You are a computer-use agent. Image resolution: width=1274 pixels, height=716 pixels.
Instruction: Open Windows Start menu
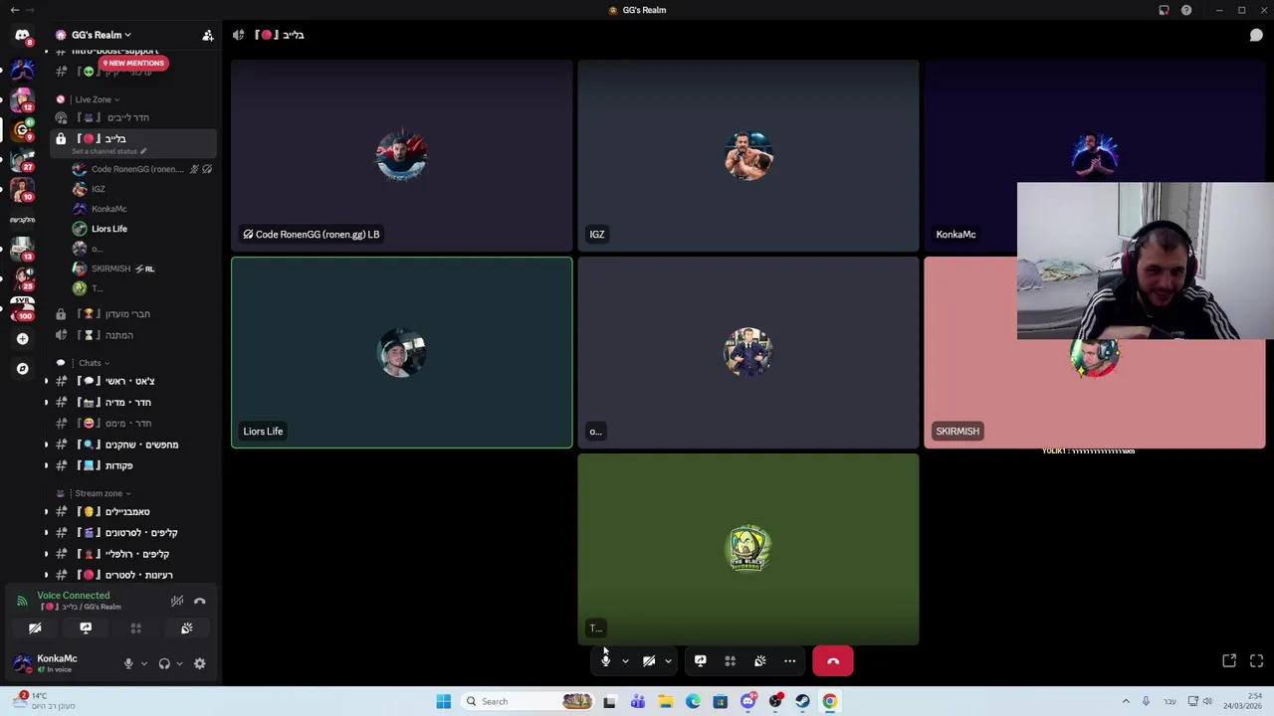pos(443,701)
